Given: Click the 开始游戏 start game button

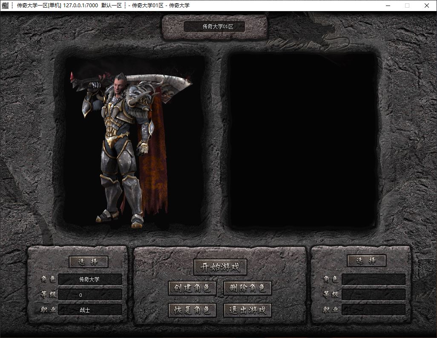Looking at the screenshot, I should [x=220, y=267].
